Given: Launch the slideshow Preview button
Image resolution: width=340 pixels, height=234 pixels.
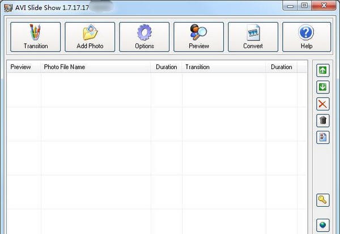Looking at the screenshot, I should point(199,37).
